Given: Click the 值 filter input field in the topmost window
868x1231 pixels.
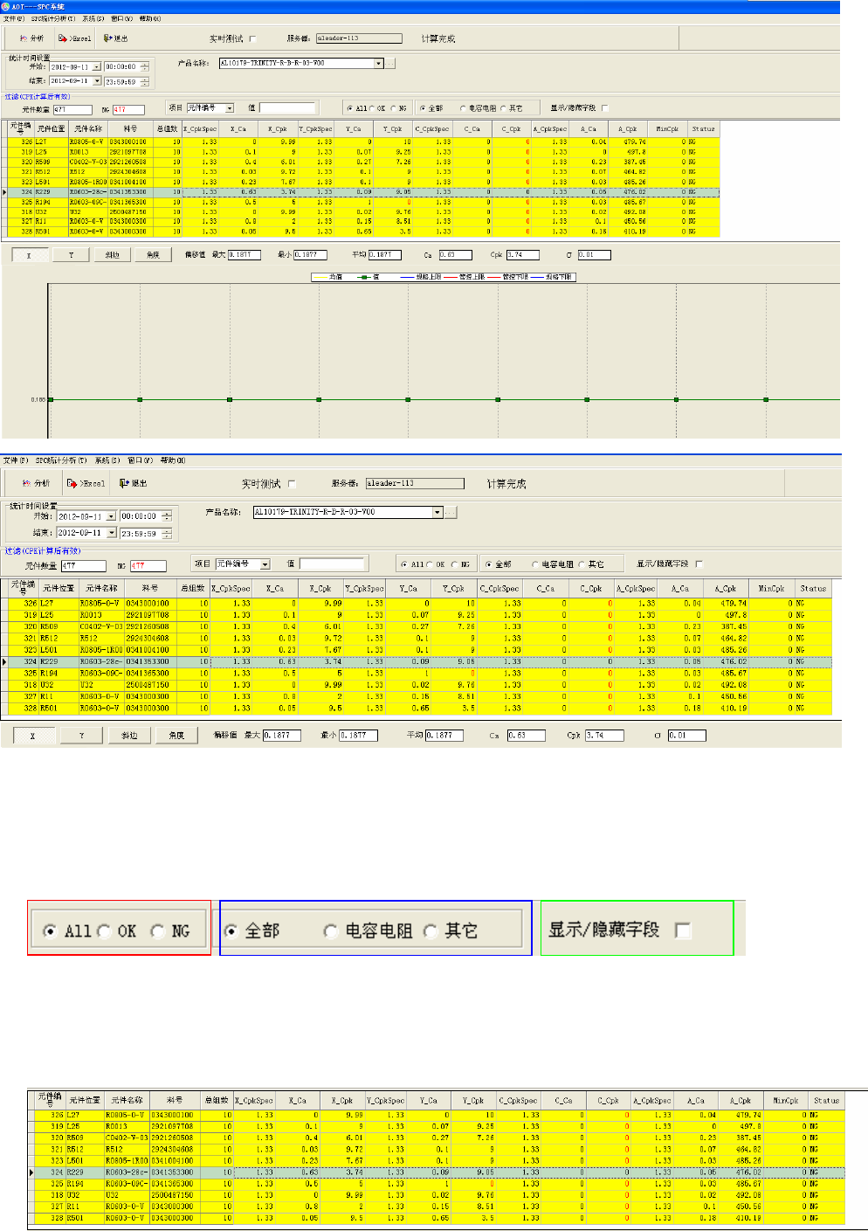Looking at the screenshot, I should coord(286,108).
